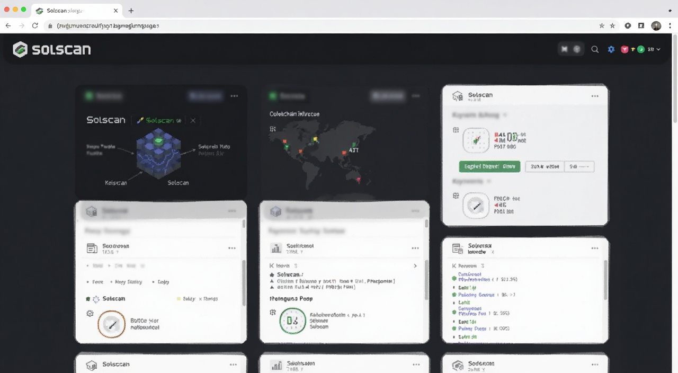
Task: Close the green Solscan tag with the X
Action: (193, 120)
